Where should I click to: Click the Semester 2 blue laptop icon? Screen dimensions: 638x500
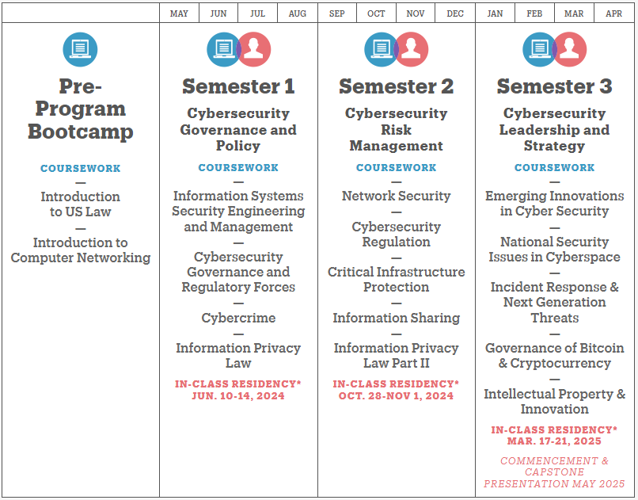(x=380, y=49)
